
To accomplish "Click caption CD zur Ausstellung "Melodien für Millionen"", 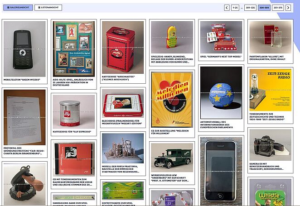I will (x=170, y=132).
